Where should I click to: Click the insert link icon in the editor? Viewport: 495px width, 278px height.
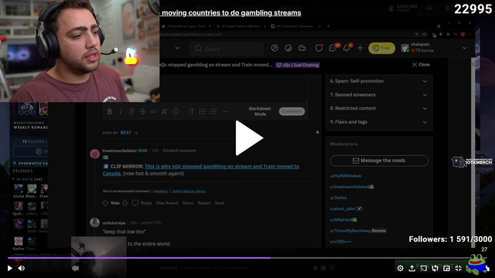131,111
